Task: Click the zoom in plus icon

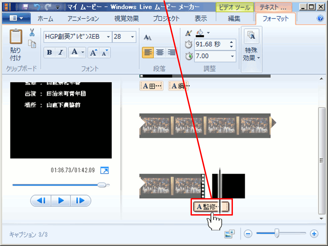Action: 314,234
